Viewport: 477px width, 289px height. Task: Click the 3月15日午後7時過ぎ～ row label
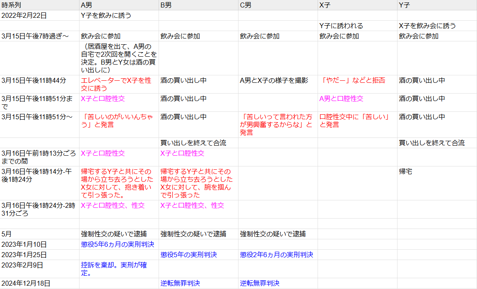coord(40,36)
